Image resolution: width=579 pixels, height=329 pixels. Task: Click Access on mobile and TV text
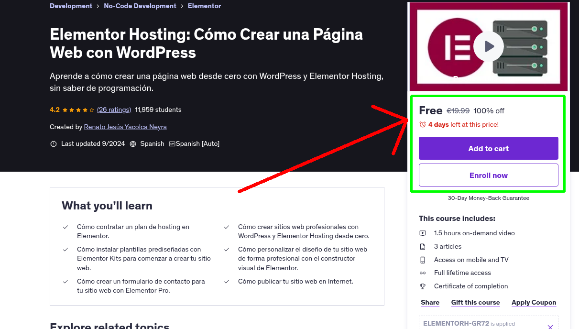tap(471, 260)
